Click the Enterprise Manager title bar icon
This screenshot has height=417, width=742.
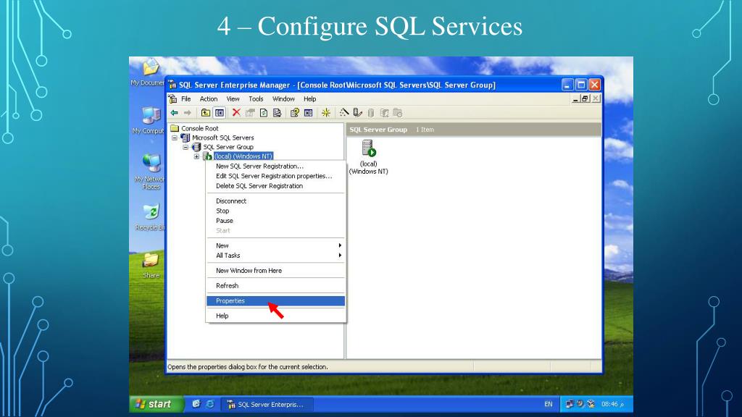(x=172, y=85)
